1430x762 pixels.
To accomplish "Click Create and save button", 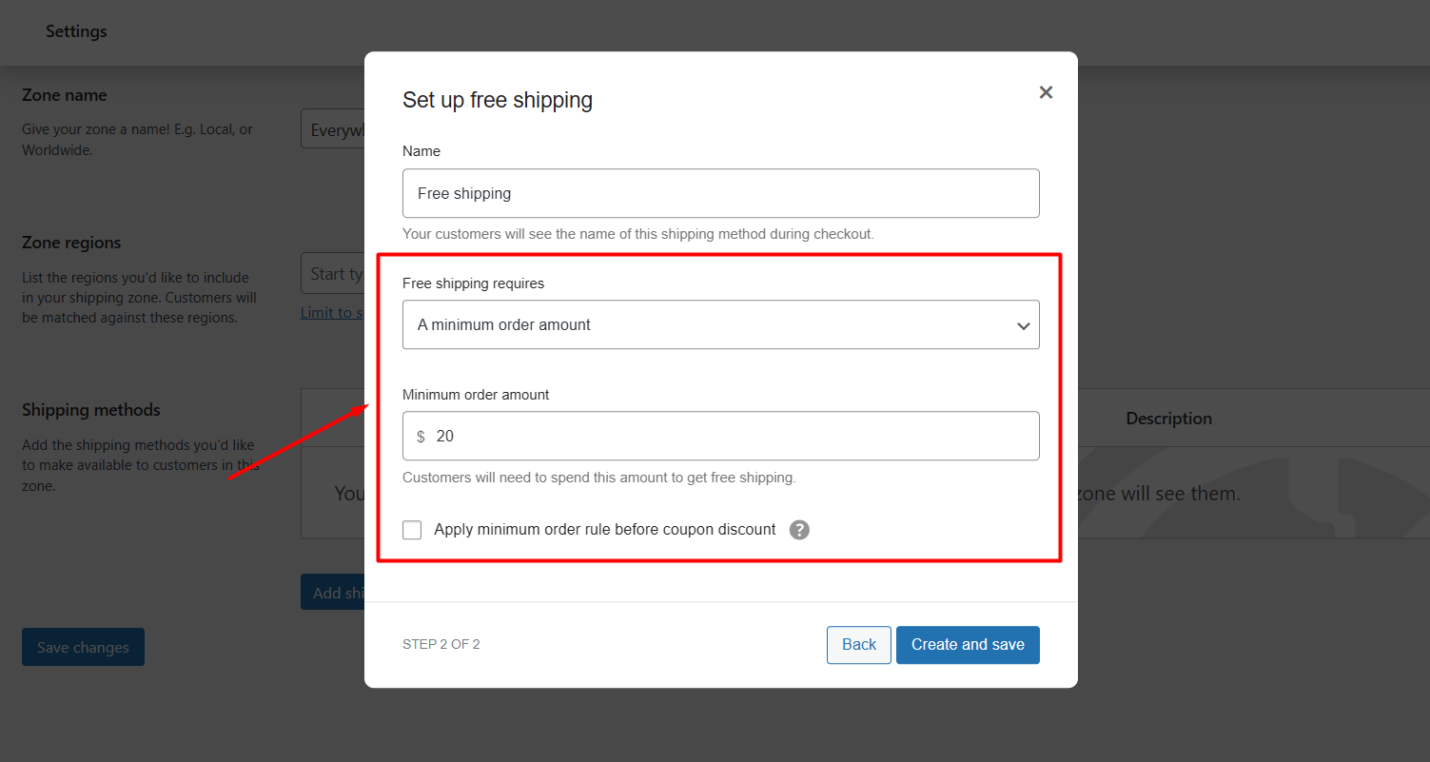I will pos(968,644).
